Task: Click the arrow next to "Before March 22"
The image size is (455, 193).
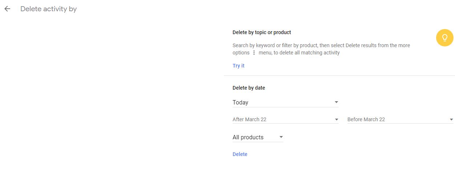Action: click(451, 119)
